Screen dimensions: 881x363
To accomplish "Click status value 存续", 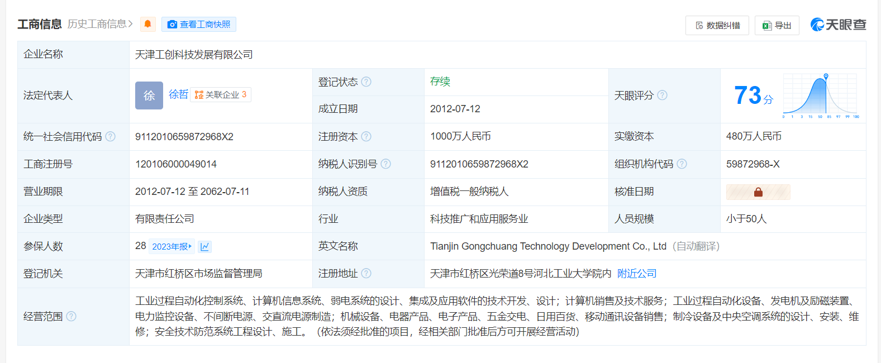I will click(440, 82).
